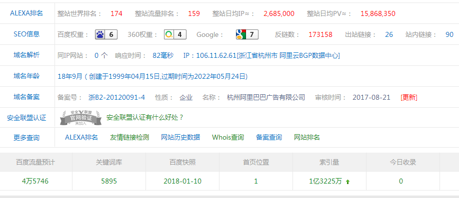The width and height of the screenshot is (459, 198).
Task: Click daily PV value 15,868,350
Action: point(378,13)
